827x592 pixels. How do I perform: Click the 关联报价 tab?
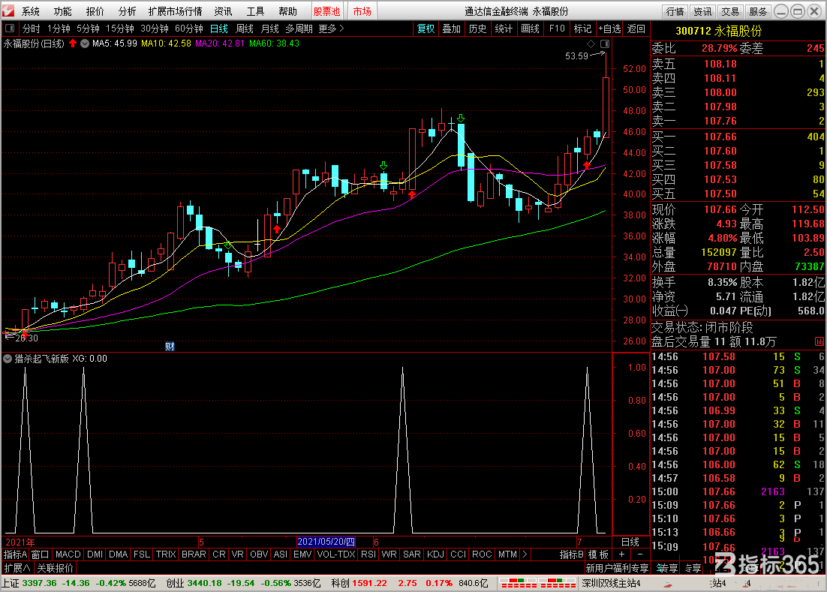55,568
